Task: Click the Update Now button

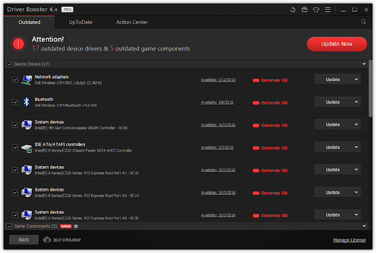Action: click(337, 44)
